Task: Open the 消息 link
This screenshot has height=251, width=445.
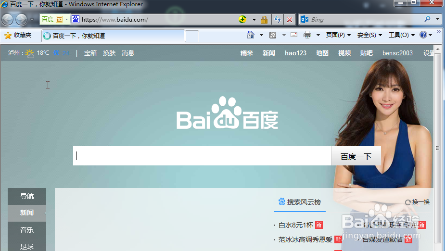Action: (x=127, y=53)
